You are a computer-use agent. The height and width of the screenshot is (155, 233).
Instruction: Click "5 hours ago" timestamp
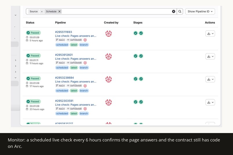[x=36, y=40]
